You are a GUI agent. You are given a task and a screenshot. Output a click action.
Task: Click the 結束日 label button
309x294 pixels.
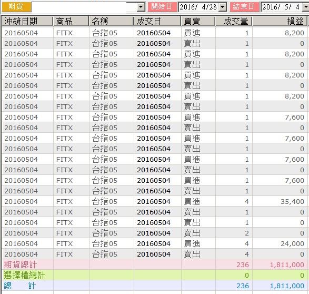tap(244, 7)
